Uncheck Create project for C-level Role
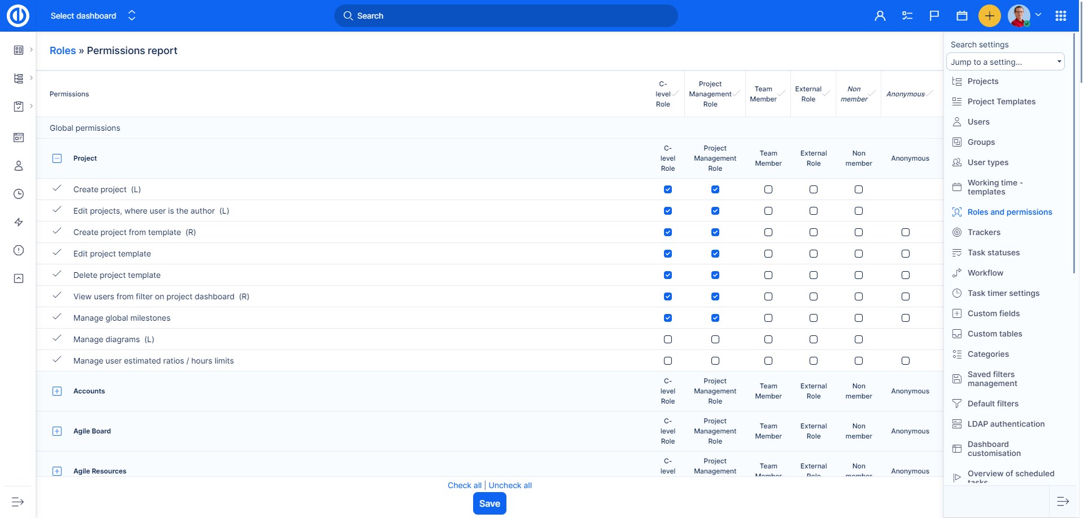The height and width of the screenshot is (518, 1084). tap(668, 189)
